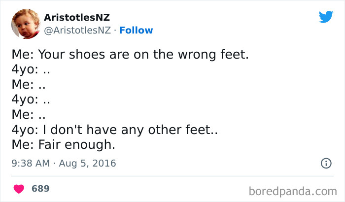Image resolution: width=345 pixels, height=202 pixels.
Task: Click the Twitter bird logo
Action: (326, 17)
